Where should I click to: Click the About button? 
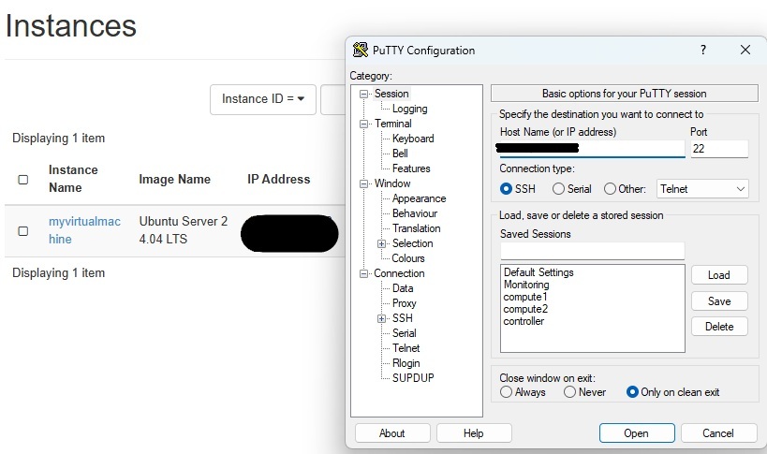click(392, 433)
